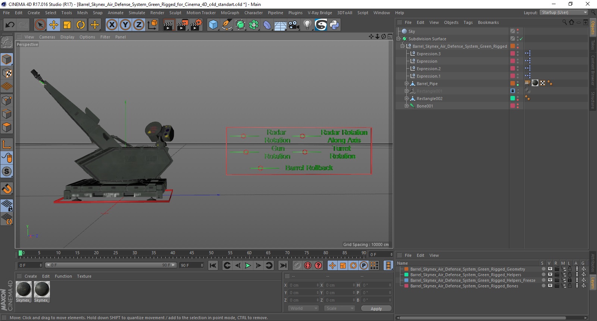Select the first Skynex material thumbnail
This screenshot has width=597, height=321.
pos(24,290)
